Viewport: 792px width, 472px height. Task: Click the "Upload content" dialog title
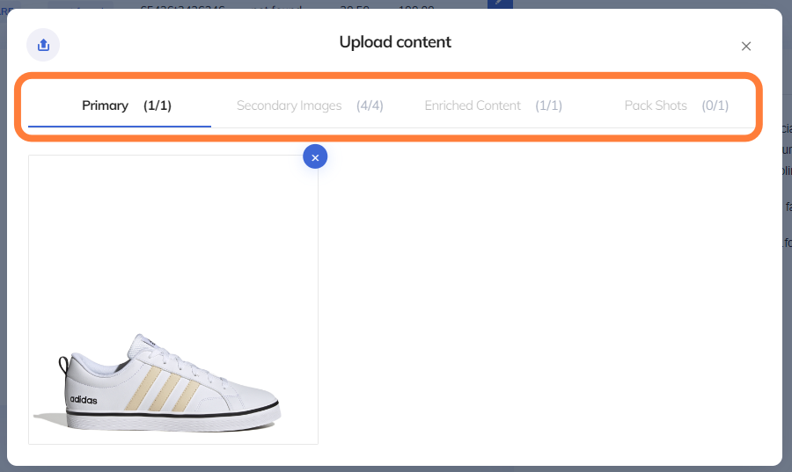coord(395,42)
